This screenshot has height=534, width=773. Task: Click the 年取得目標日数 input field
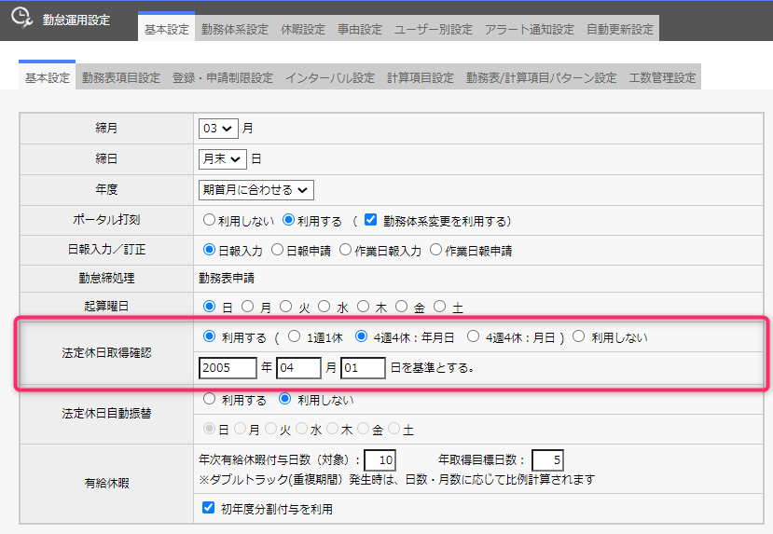pyautogui.click(x=547, y=459)
